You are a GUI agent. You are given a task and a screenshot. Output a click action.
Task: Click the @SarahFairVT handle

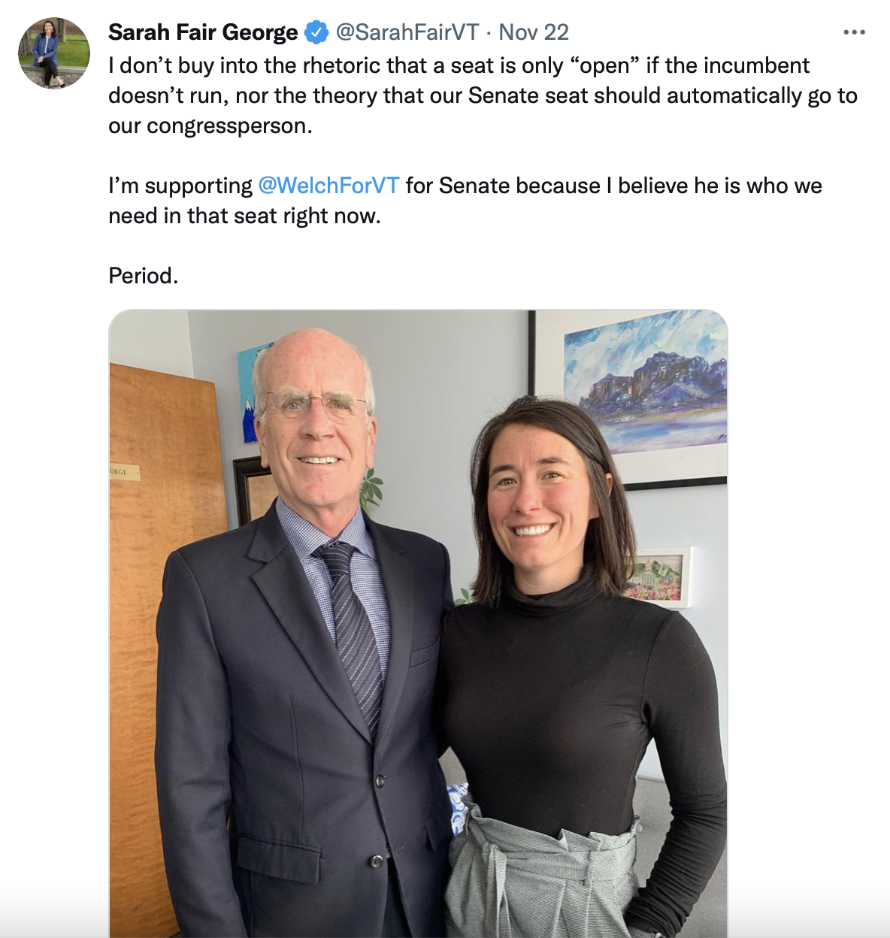point(407,32)
